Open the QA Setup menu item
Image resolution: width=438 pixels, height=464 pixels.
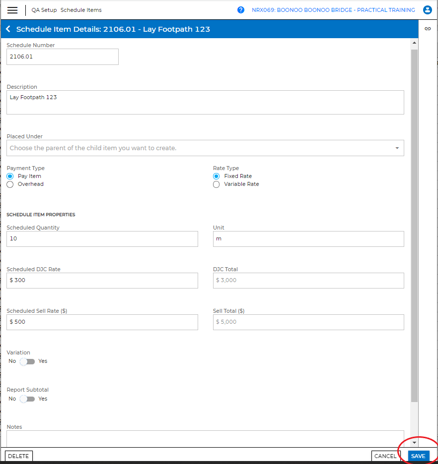tap(44, 10)
